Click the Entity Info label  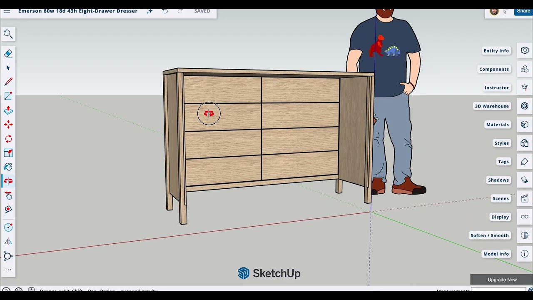point(496,50)
